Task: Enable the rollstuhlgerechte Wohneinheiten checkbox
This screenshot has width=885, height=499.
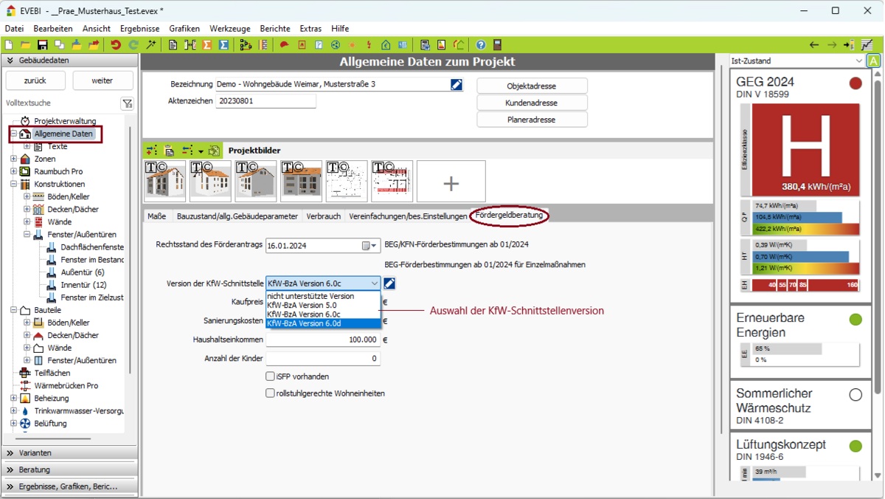Action: [271, 393]
